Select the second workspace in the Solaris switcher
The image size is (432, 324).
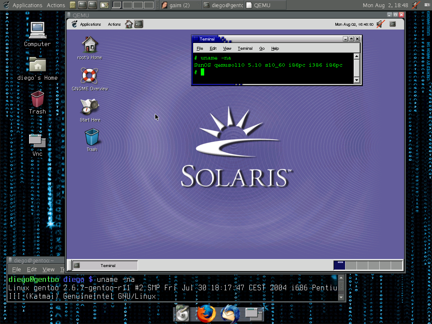(351, 266)
